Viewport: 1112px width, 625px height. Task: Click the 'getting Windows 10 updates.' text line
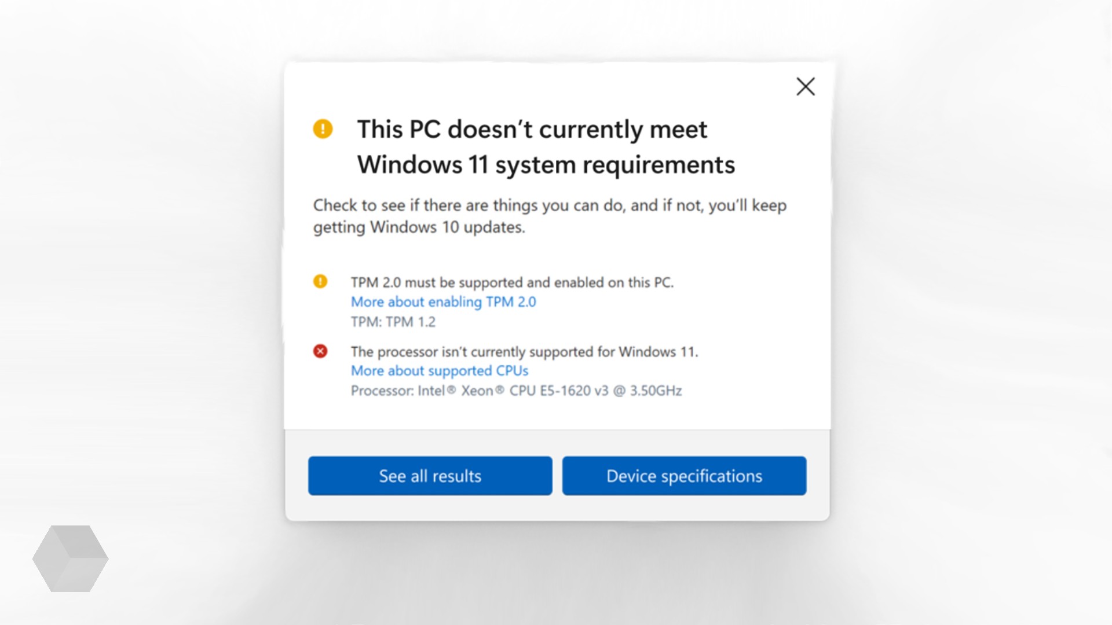pyautogui.click(x=419, y=227)
